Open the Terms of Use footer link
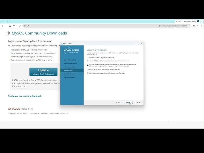The height and width of the screenshot is (153, 204). (x=34, y=113)
